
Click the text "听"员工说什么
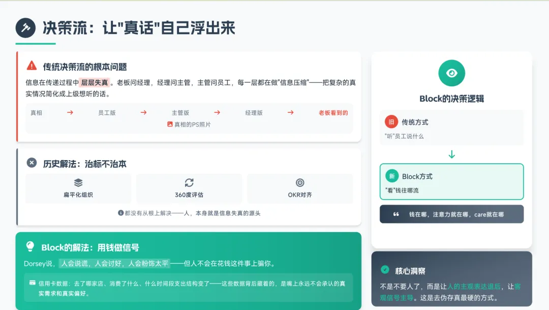pyautogui.click(x=404, y=136)
